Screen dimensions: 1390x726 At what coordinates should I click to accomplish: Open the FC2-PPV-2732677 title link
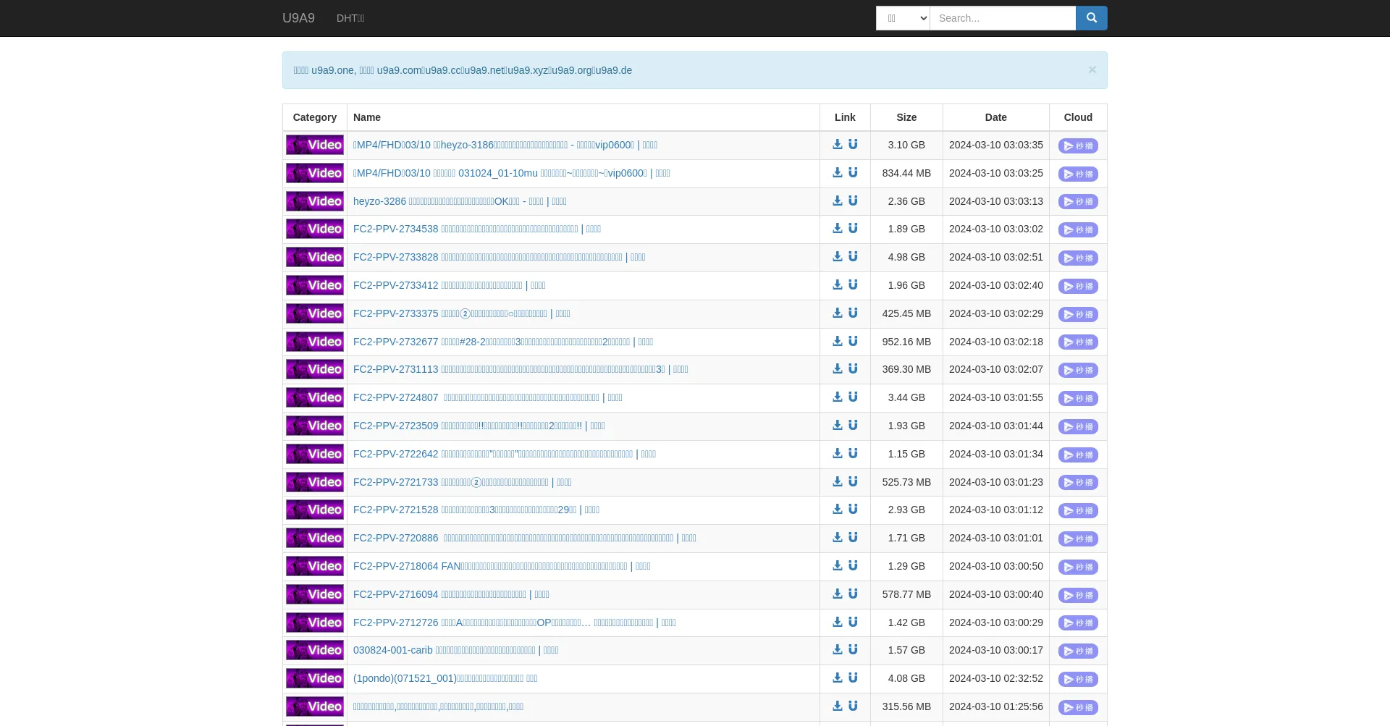[x=503, y=342]
